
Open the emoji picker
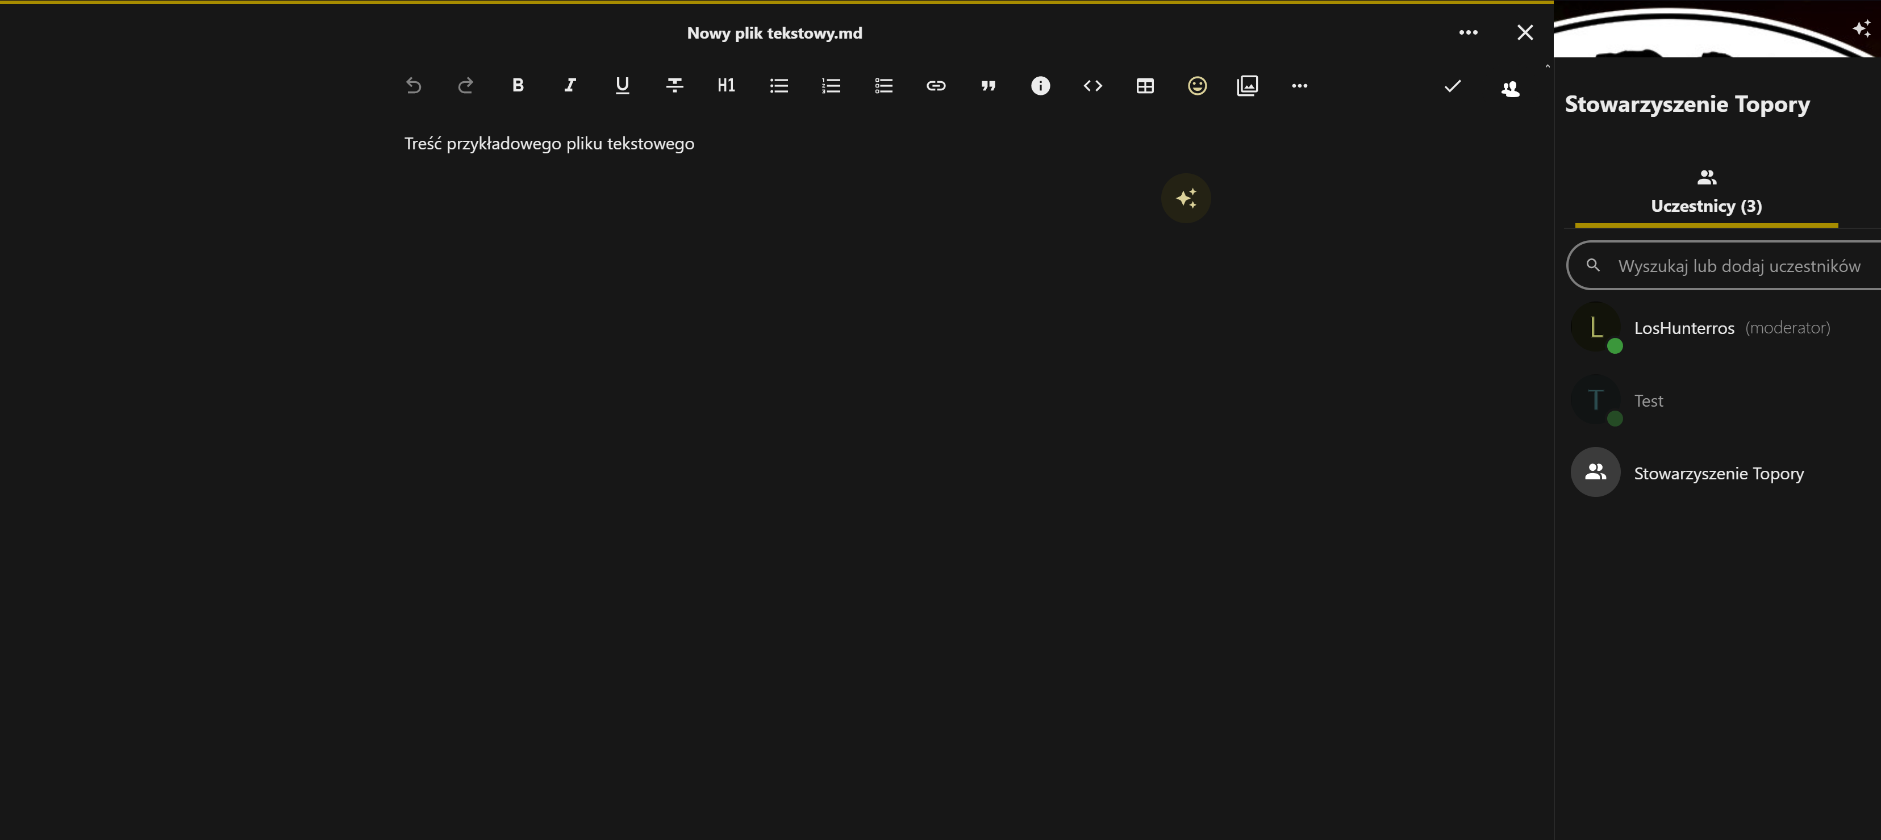pos(1198,86)
